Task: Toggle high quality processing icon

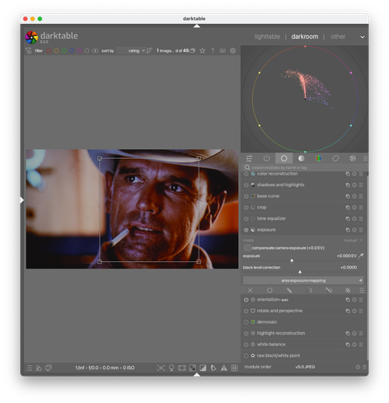Action: tap(182, 368)
